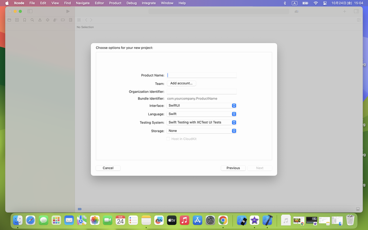Open the Find navigator magnifier icon
The height and width of the screenshot is (230, 368).
point(32,20)
